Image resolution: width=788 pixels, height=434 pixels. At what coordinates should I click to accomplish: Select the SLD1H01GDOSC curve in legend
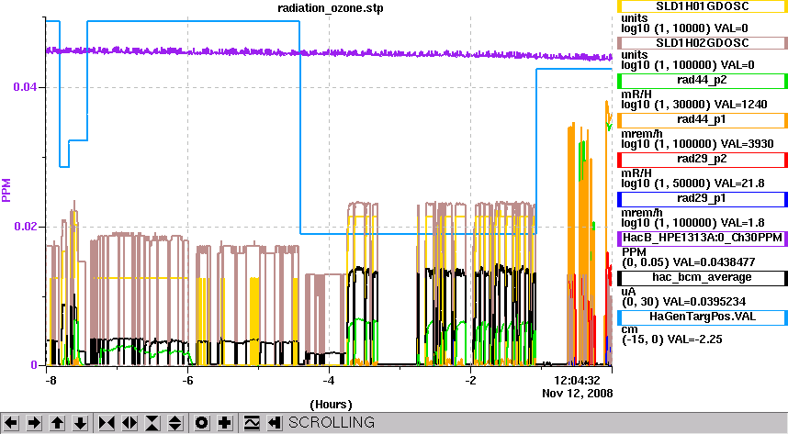702,6
